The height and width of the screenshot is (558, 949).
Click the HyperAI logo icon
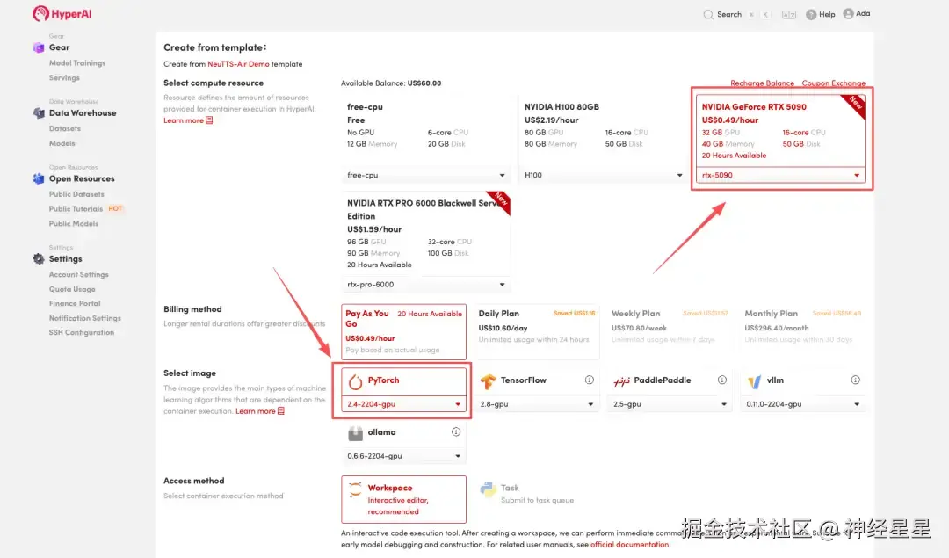tap(40, 13)
